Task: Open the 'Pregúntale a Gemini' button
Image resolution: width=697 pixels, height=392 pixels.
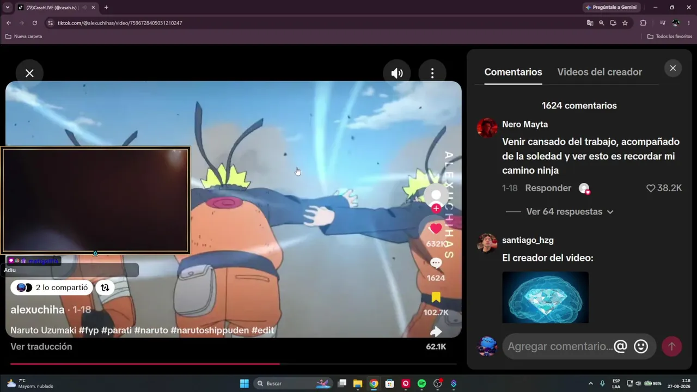Action: [x=612, y=8]
